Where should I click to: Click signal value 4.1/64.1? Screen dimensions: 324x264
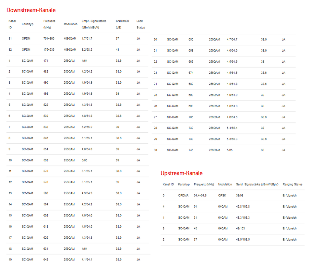click(x=87, y=259)
